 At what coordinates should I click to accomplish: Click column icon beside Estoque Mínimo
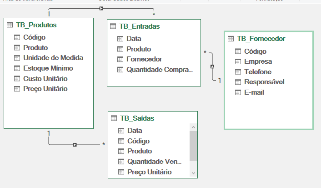(17, 68)
